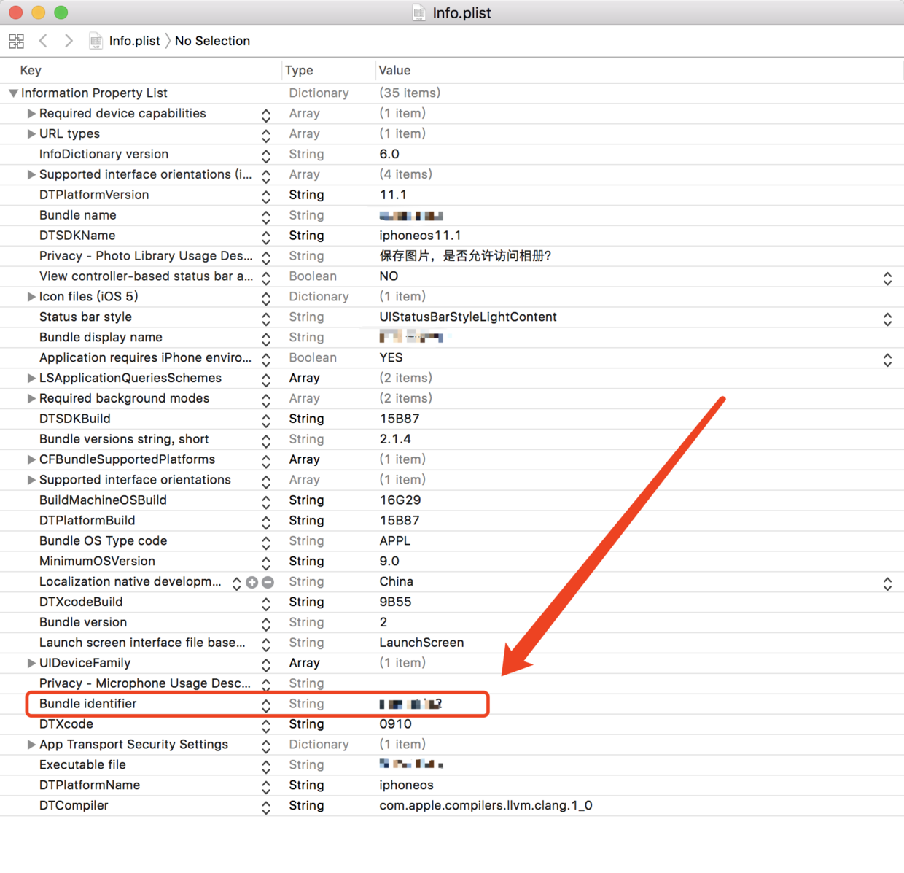Open value dropdown for Localization native development
The width and height of the screenshot is (904, 873).
click(887, 584)
